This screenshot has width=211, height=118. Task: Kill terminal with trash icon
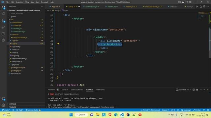(x=197, y=89)
